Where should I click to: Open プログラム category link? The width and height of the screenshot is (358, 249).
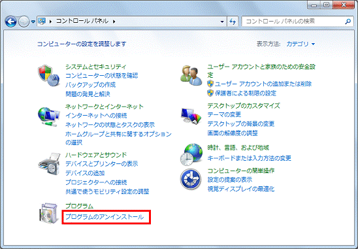pos(79,206)
